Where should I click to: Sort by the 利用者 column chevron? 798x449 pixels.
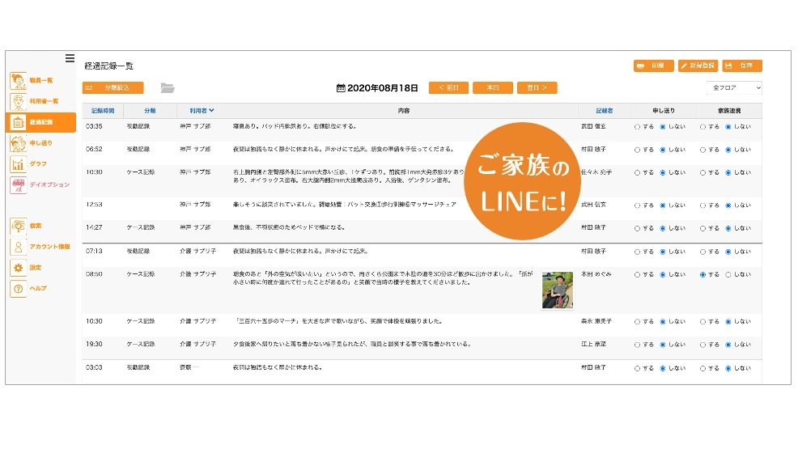tap(211, 110)
